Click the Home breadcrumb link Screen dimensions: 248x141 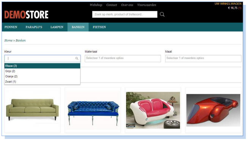tap(8, 40)
